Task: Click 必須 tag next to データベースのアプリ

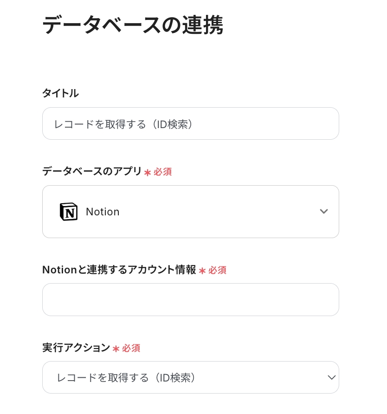Action: click(163, 172)
